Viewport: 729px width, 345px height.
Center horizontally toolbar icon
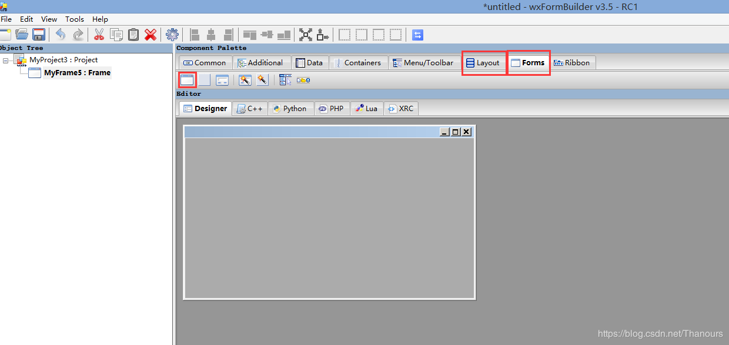click(211, 35)
